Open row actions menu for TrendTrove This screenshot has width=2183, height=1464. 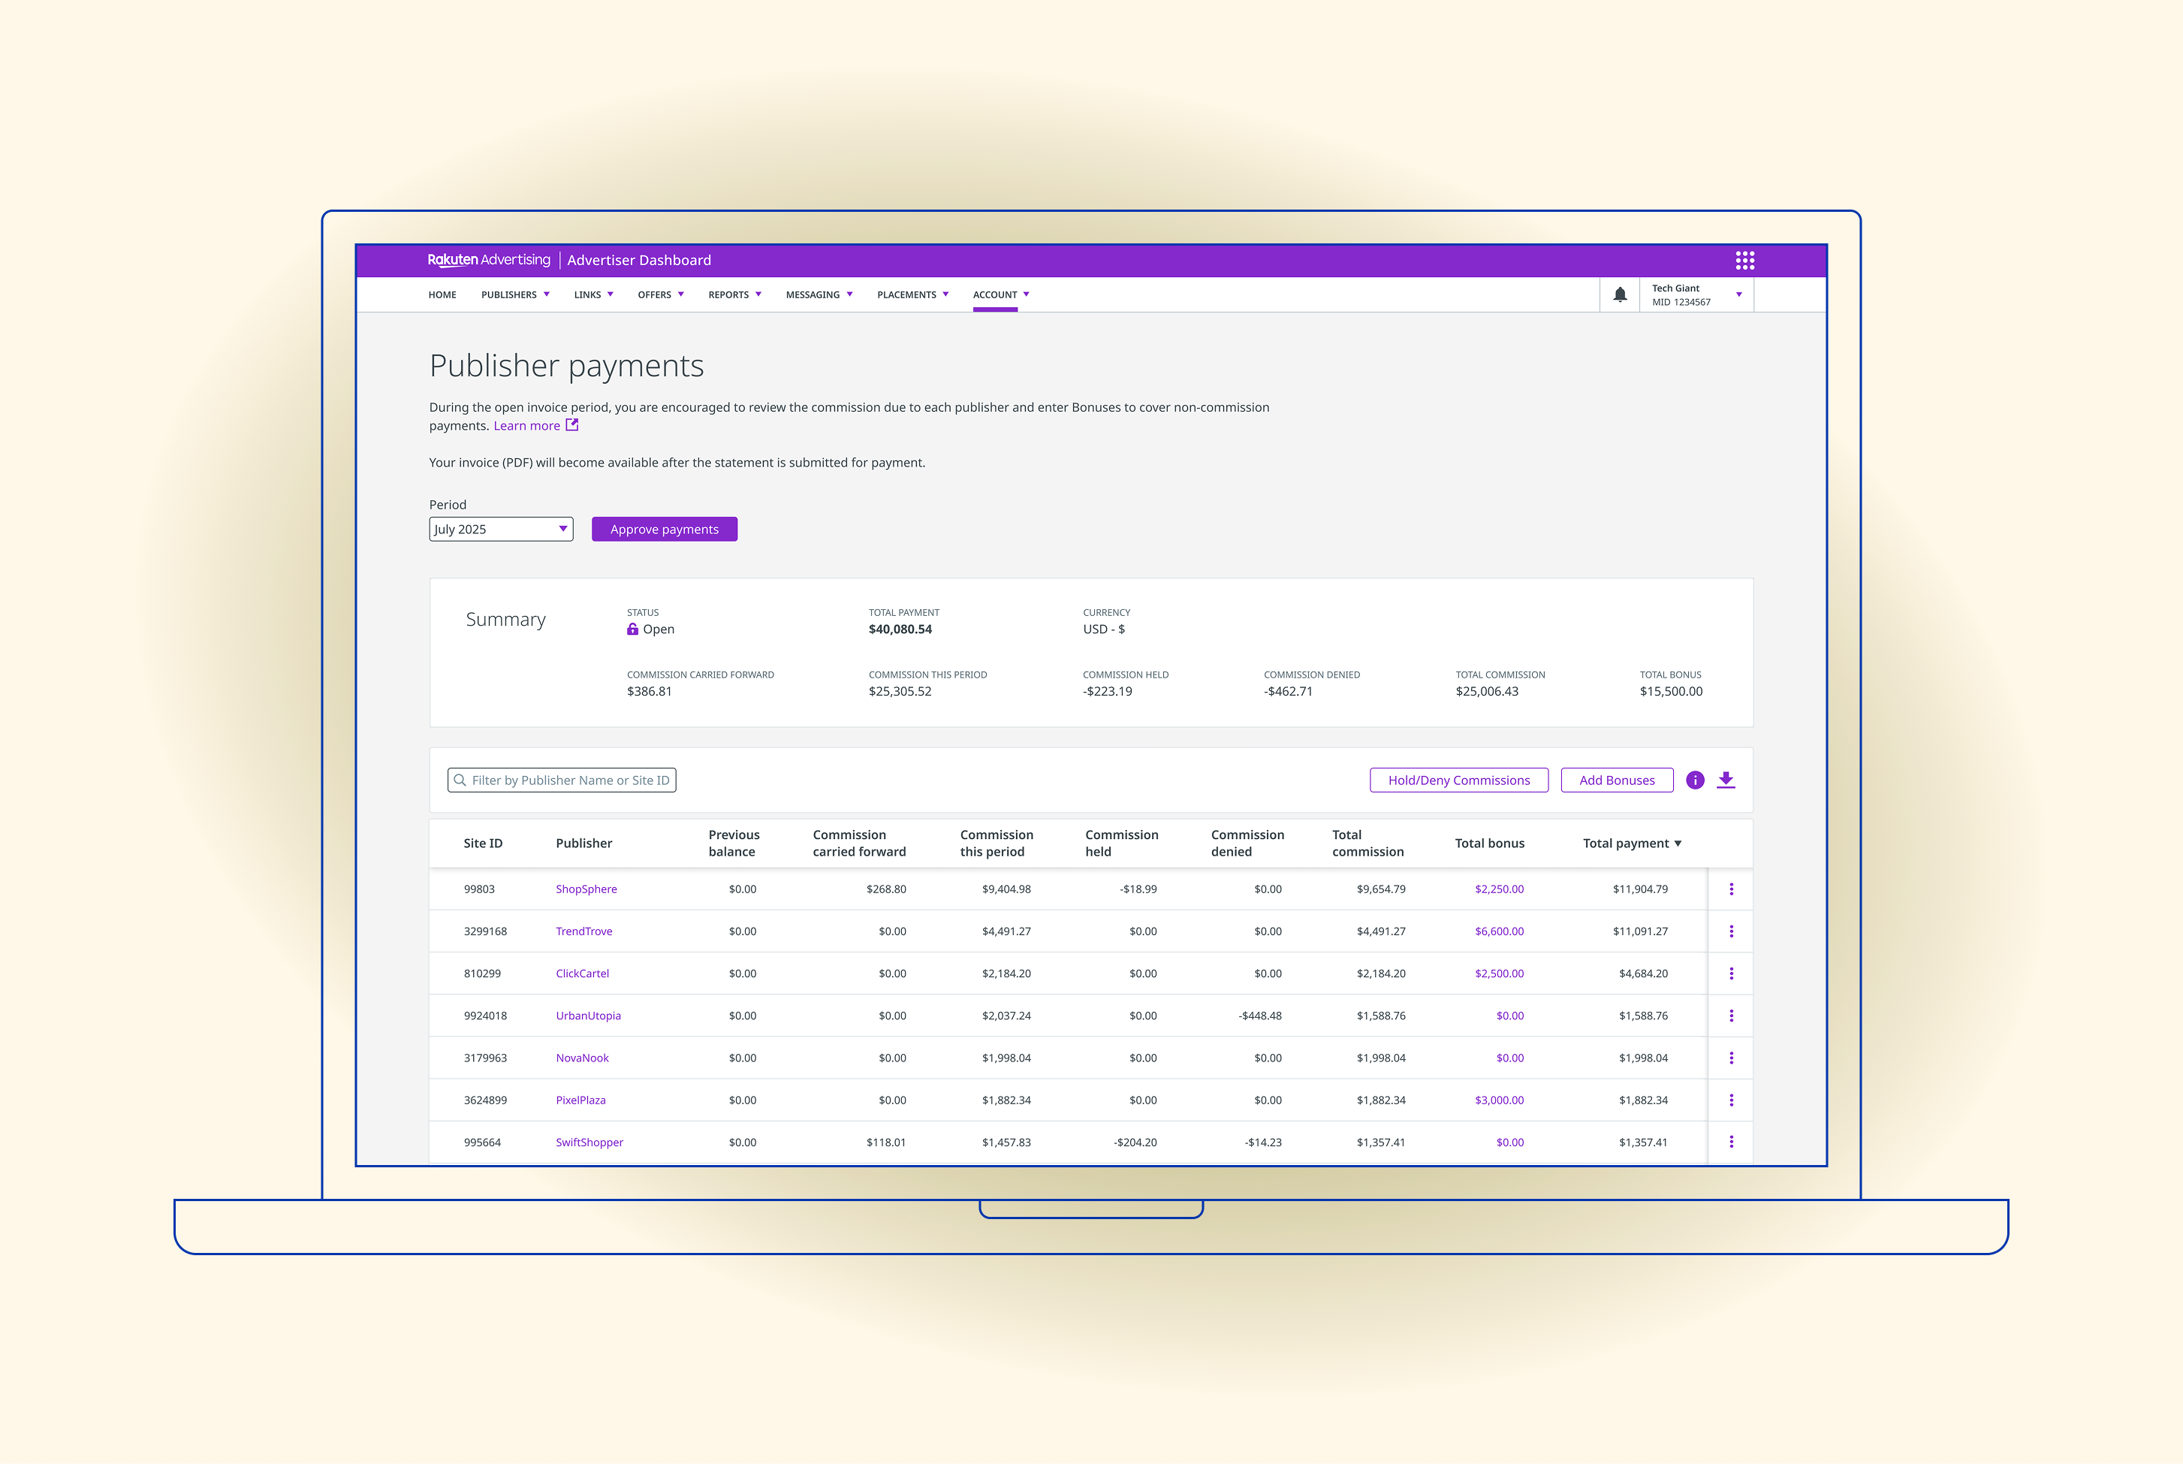(x=1731, y=931)
